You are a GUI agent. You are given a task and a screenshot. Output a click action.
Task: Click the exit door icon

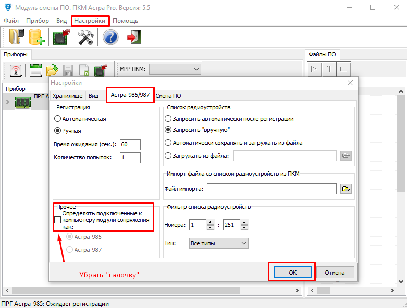[134, 37]
